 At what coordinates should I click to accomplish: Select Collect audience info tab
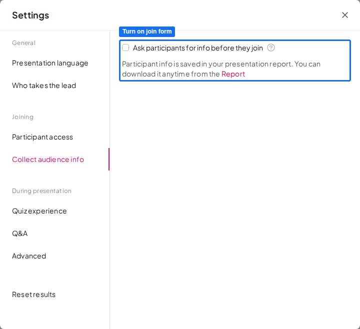tap(48, 159)
